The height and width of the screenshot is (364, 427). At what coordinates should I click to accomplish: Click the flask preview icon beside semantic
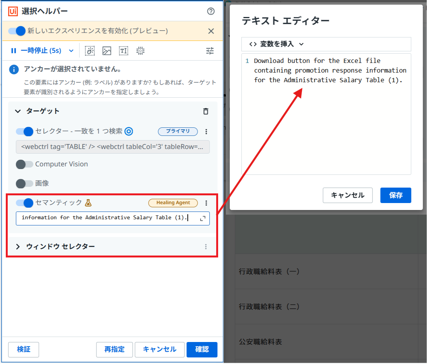tap(88, 203)
